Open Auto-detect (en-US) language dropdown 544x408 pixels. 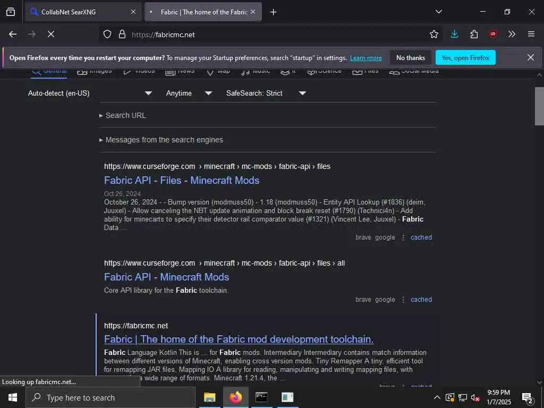tap(90, 93)
